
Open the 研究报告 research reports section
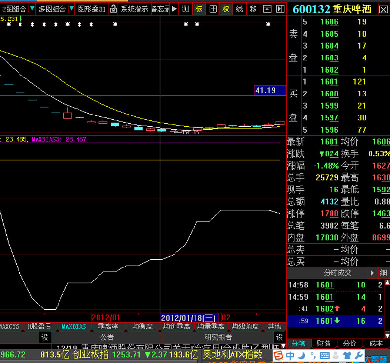pos(218,337)
